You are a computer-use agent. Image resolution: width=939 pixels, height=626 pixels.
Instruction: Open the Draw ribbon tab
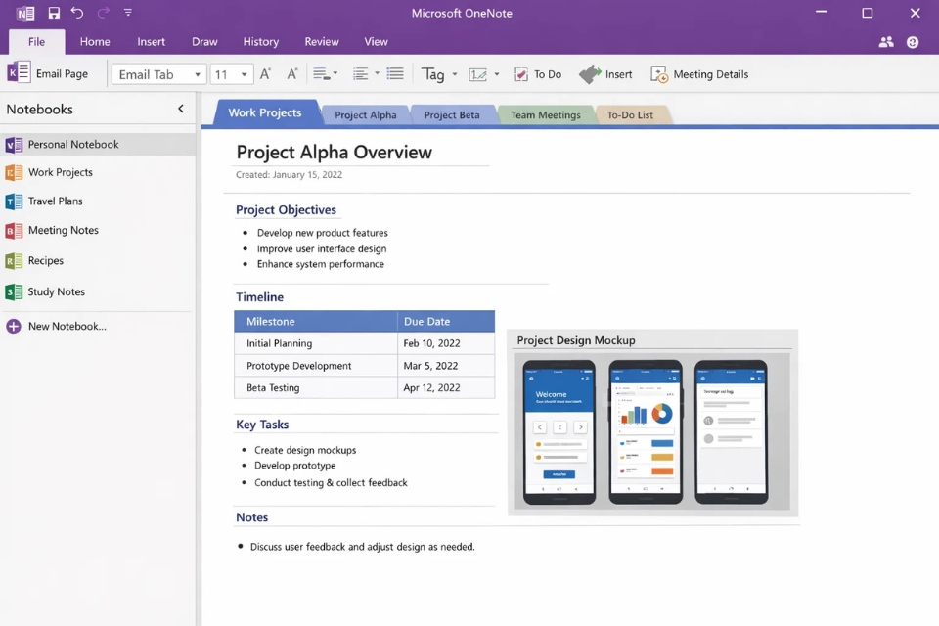[204, 41]
